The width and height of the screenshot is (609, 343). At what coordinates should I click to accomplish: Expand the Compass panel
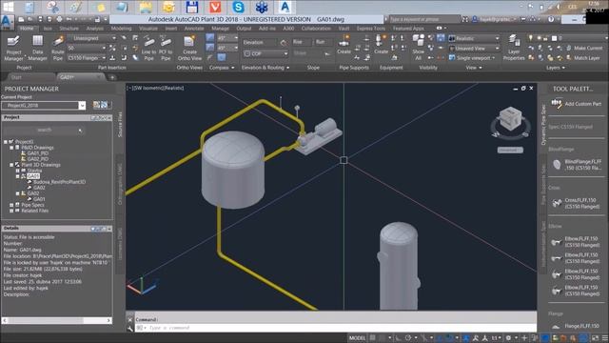[x=222, y=68]
